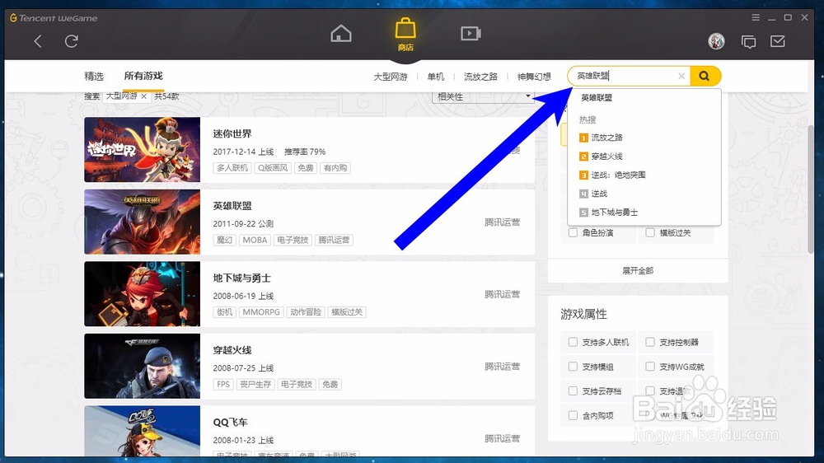Image resolution: width=824 pixels, height=463 pixels.
Task: Open the chat messages icon
Action: tap(748, 41)
